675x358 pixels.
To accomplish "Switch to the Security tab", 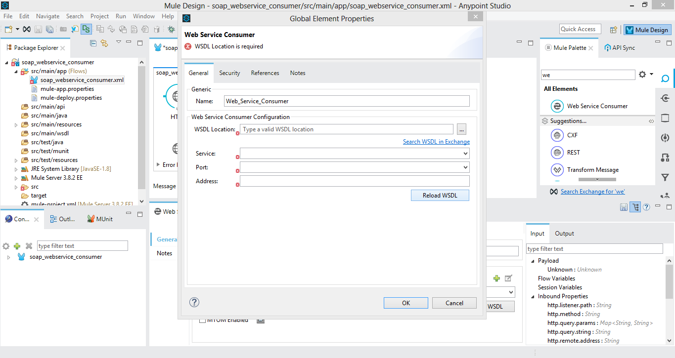I will (x=229, y=73).
